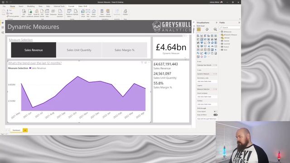The image size is (290, 163).
Task: Click the Copy button in the Clipboard group
Action: pyautogui.click(x=10, y=13)
